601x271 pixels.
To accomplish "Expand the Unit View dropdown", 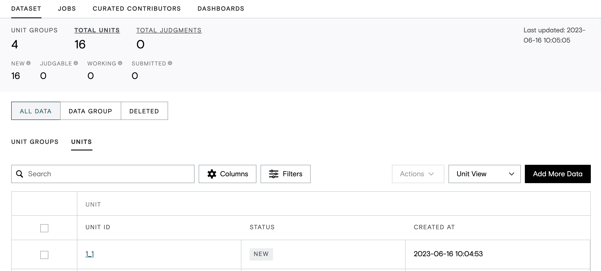I will click(484, 174).
